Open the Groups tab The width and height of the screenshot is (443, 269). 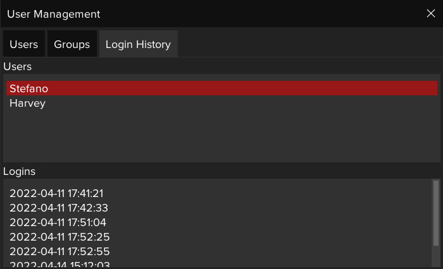coord(72,44)
